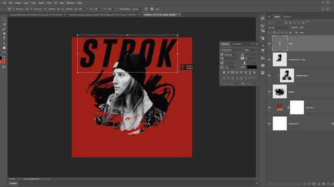Open the Window menu
This screenshot has height=187, width=334.
click(x=70, y=3)
